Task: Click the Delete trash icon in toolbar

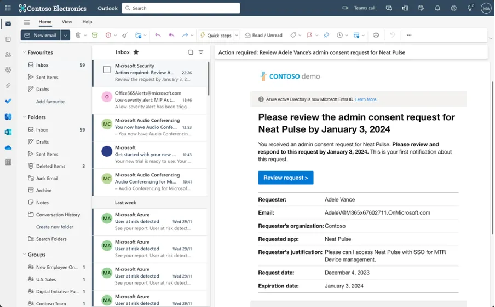Action: click(78, 36)
